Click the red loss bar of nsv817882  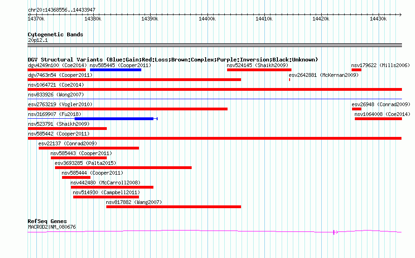coord(173,207)
